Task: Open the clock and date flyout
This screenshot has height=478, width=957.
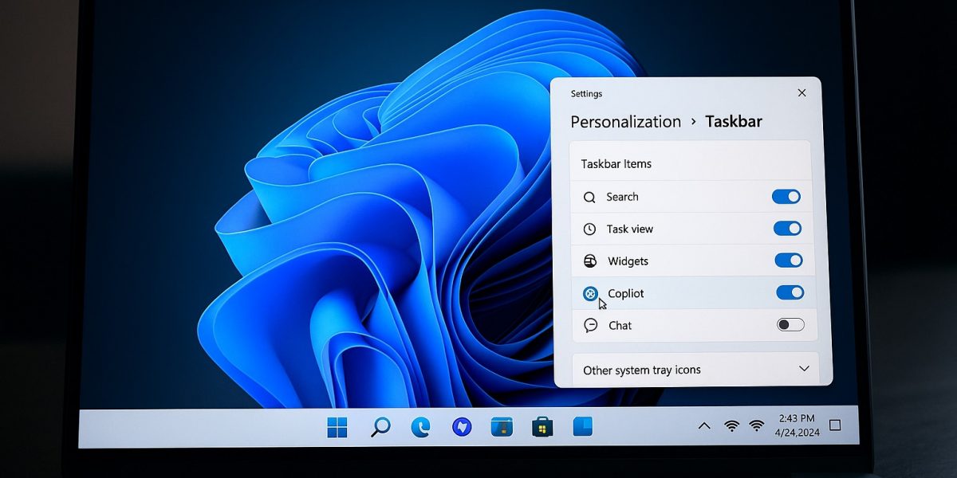Action: (x=795, y=425)
